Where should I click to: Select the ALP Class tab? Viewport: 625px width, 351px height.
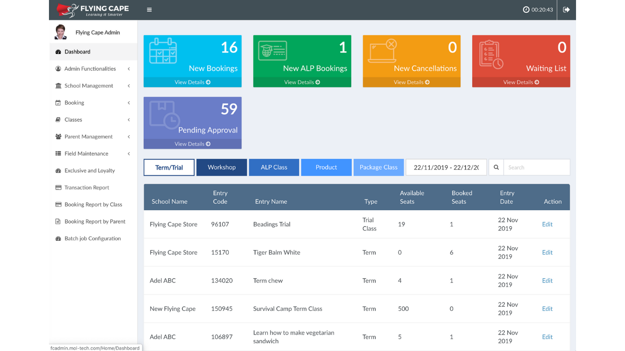[x=274, y=167]
